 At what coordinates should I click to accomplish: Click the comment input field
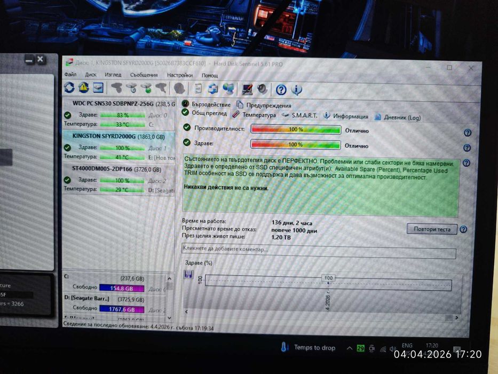[x=319, y=250]
